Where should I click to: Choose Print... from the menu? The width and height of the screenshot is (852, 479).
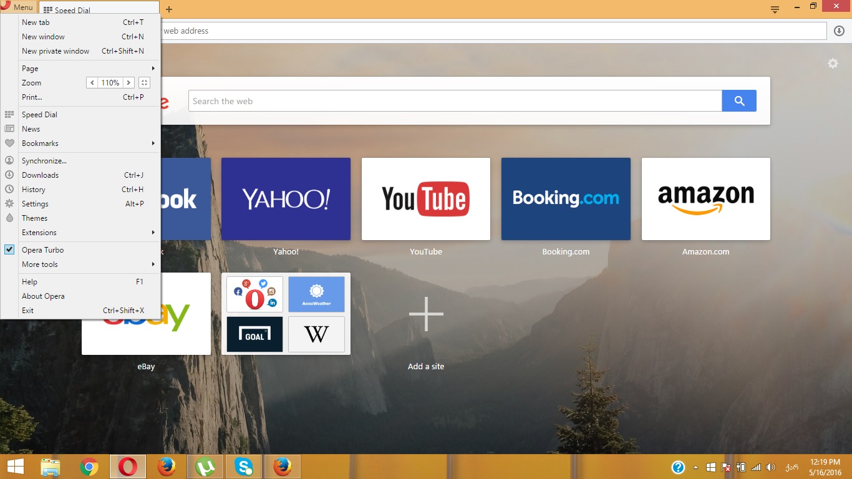(x=81, y=97)
